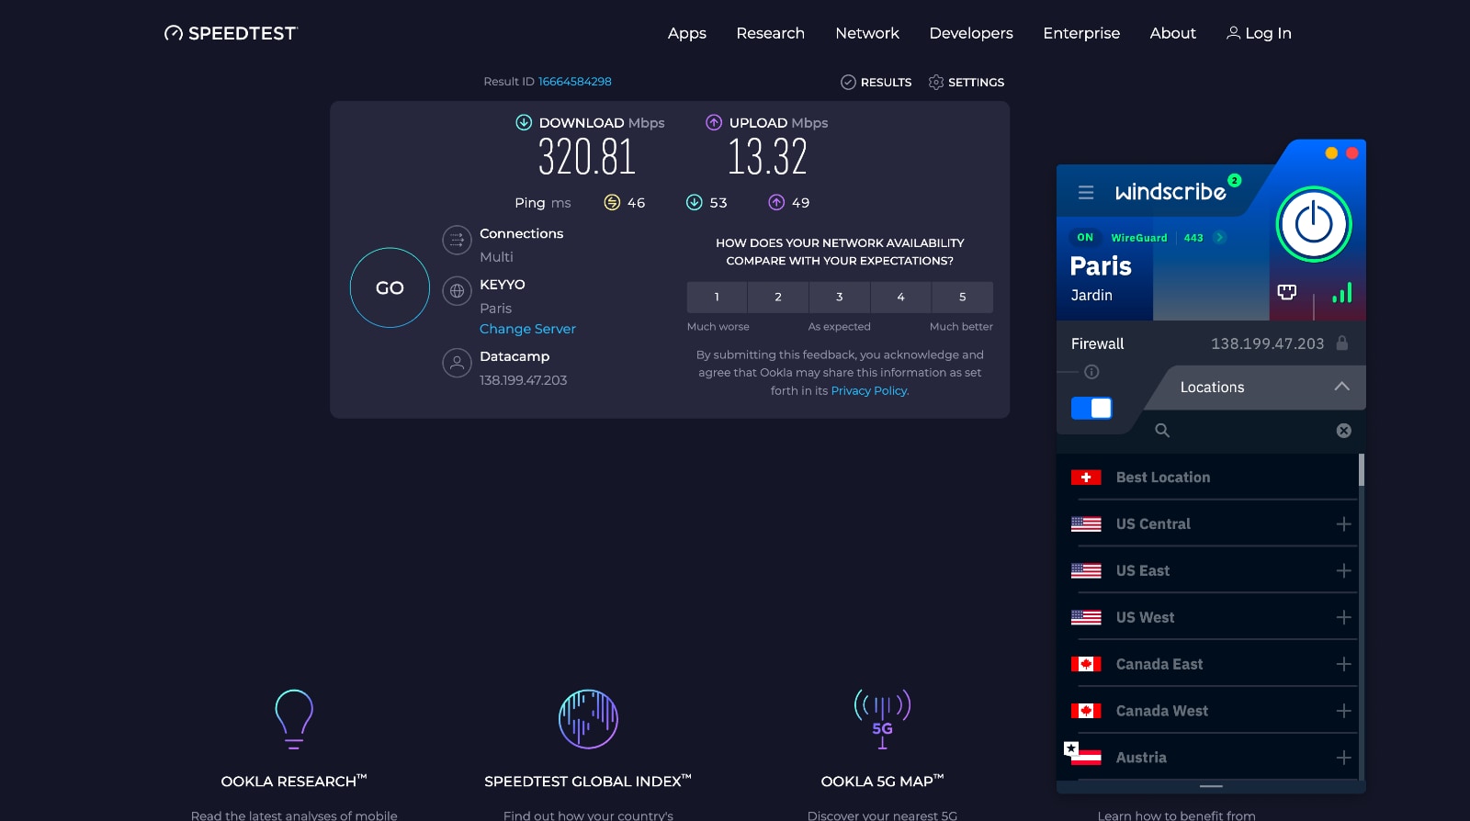Expand the US West location
The width and height of the screenshot is (1470, 821).
click(x=1343, y=617)
